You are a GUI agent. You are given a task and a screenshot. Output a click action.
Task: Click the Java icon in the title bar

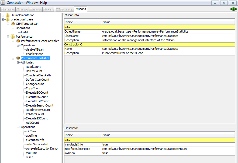pyautogui.click(x=2, y=2)
